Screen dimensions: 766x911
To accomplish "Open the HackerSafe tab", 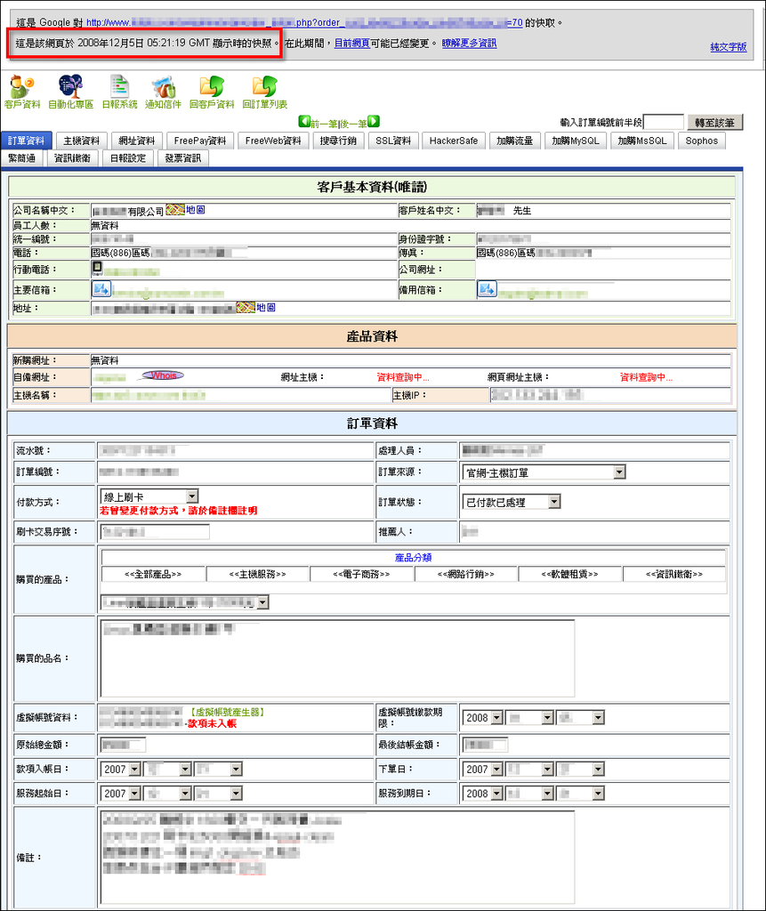I will point(454,141).
